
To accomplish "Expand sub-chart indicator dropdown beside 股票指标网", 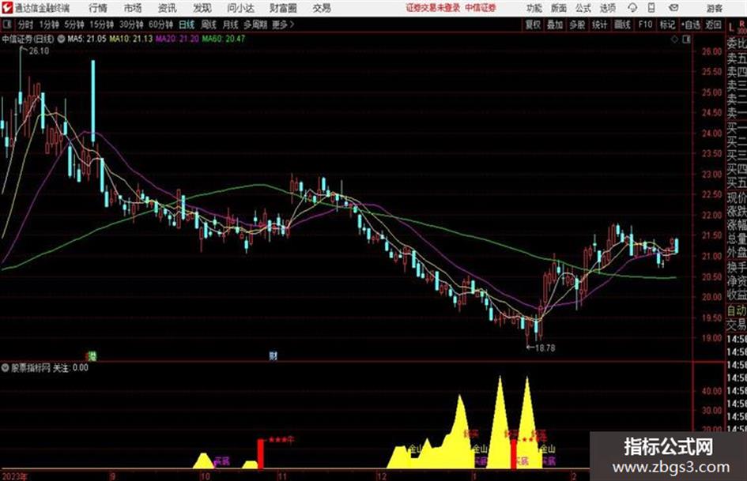I will 5,367.
